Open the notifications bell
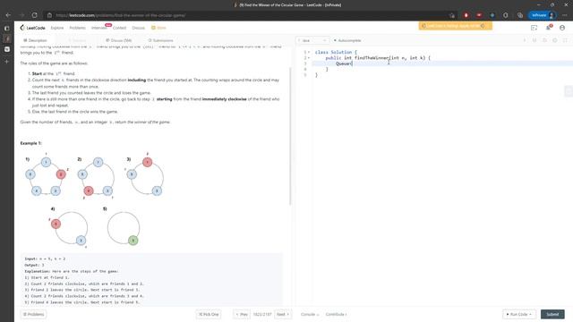Viewport: 573px width, 322px height. pyautogui.click(x=548, y=28)
